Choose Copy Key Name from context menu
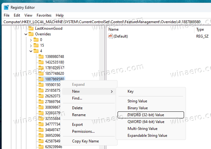The image size is (211, 149). (89, 141)
